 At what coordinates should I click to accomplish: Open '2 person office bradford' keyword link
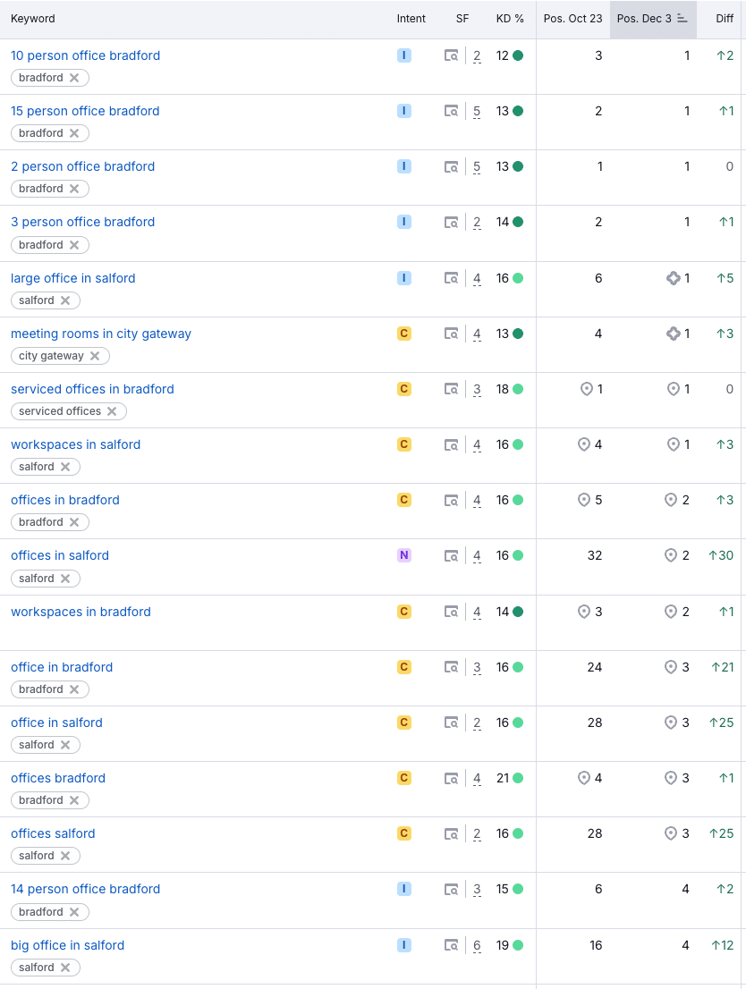(82, 166)
